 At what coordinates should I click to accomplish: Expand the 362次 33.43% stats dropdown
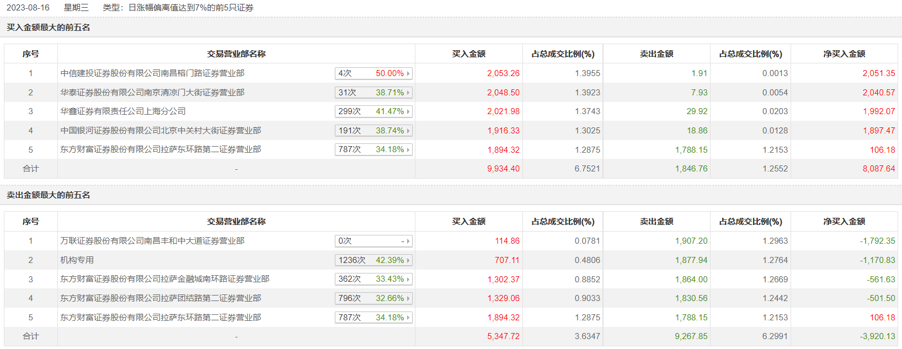tap(373, 279)
